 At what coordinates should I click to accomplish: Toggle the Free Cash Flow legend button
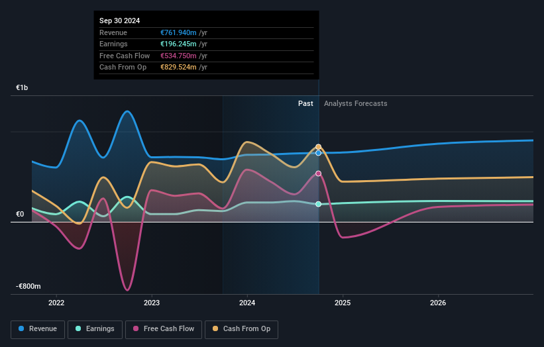164,329
